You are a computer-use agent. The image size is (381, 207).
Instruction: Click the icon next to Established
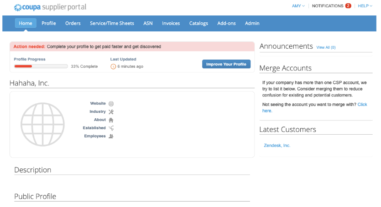(x=111, y=128)
